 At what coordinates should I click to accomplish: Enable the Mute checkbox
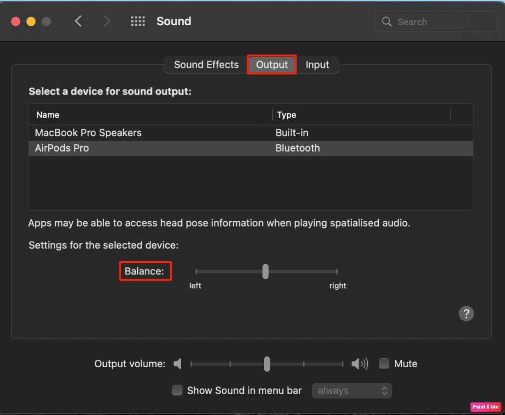384,364
